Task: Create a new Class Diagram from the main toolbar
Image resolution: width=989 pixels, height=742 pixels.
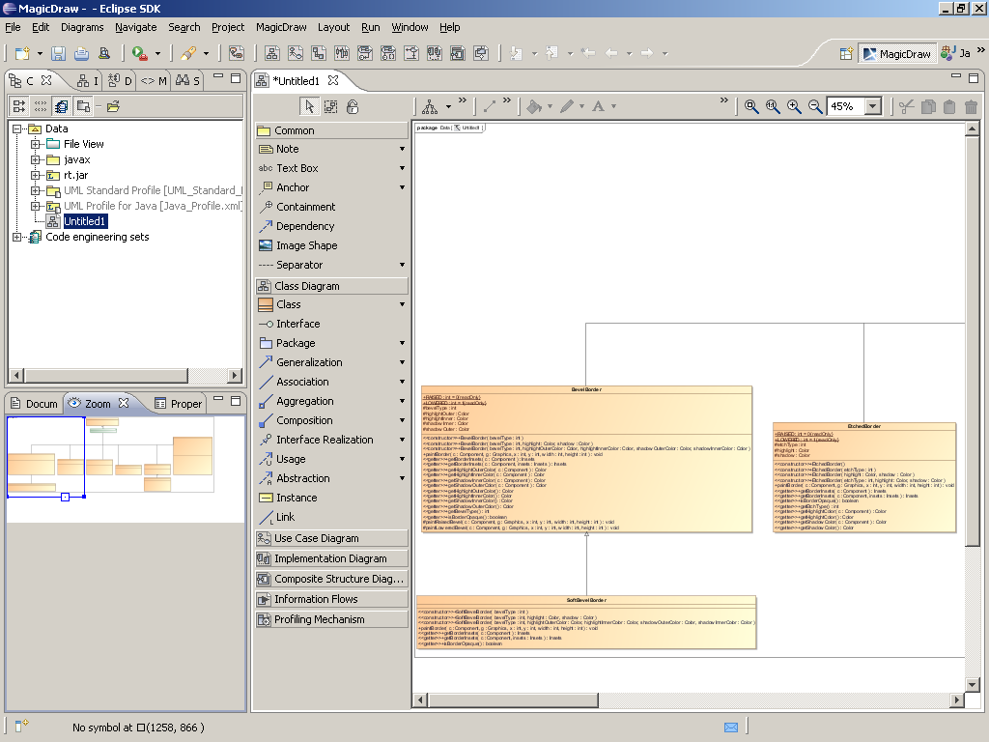Action: pos(272,54)
